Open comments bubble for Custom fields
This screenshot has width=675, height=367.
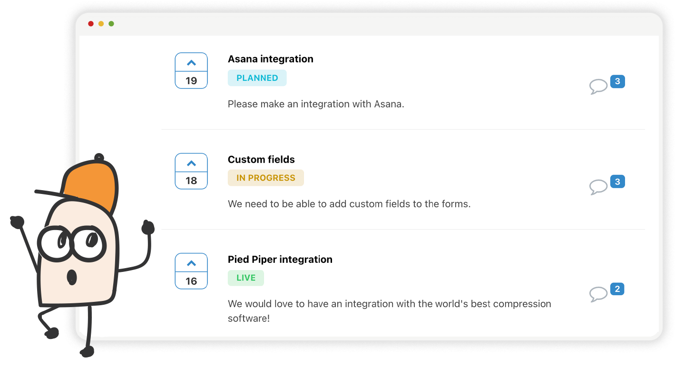pos(598,187)
